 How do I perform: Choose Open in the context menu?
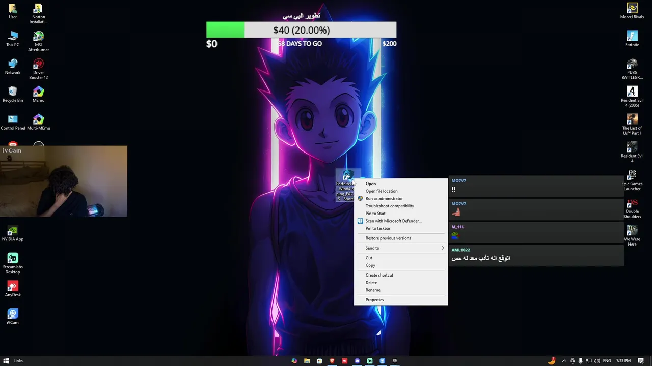pyautogui.click(x=401, y=184)
